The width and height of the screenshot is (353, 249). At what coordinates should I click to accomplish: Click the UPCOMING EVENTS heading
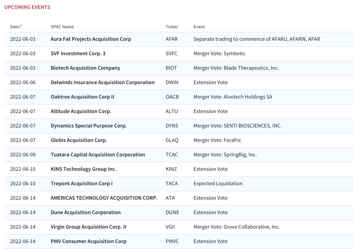click(27, 7)
